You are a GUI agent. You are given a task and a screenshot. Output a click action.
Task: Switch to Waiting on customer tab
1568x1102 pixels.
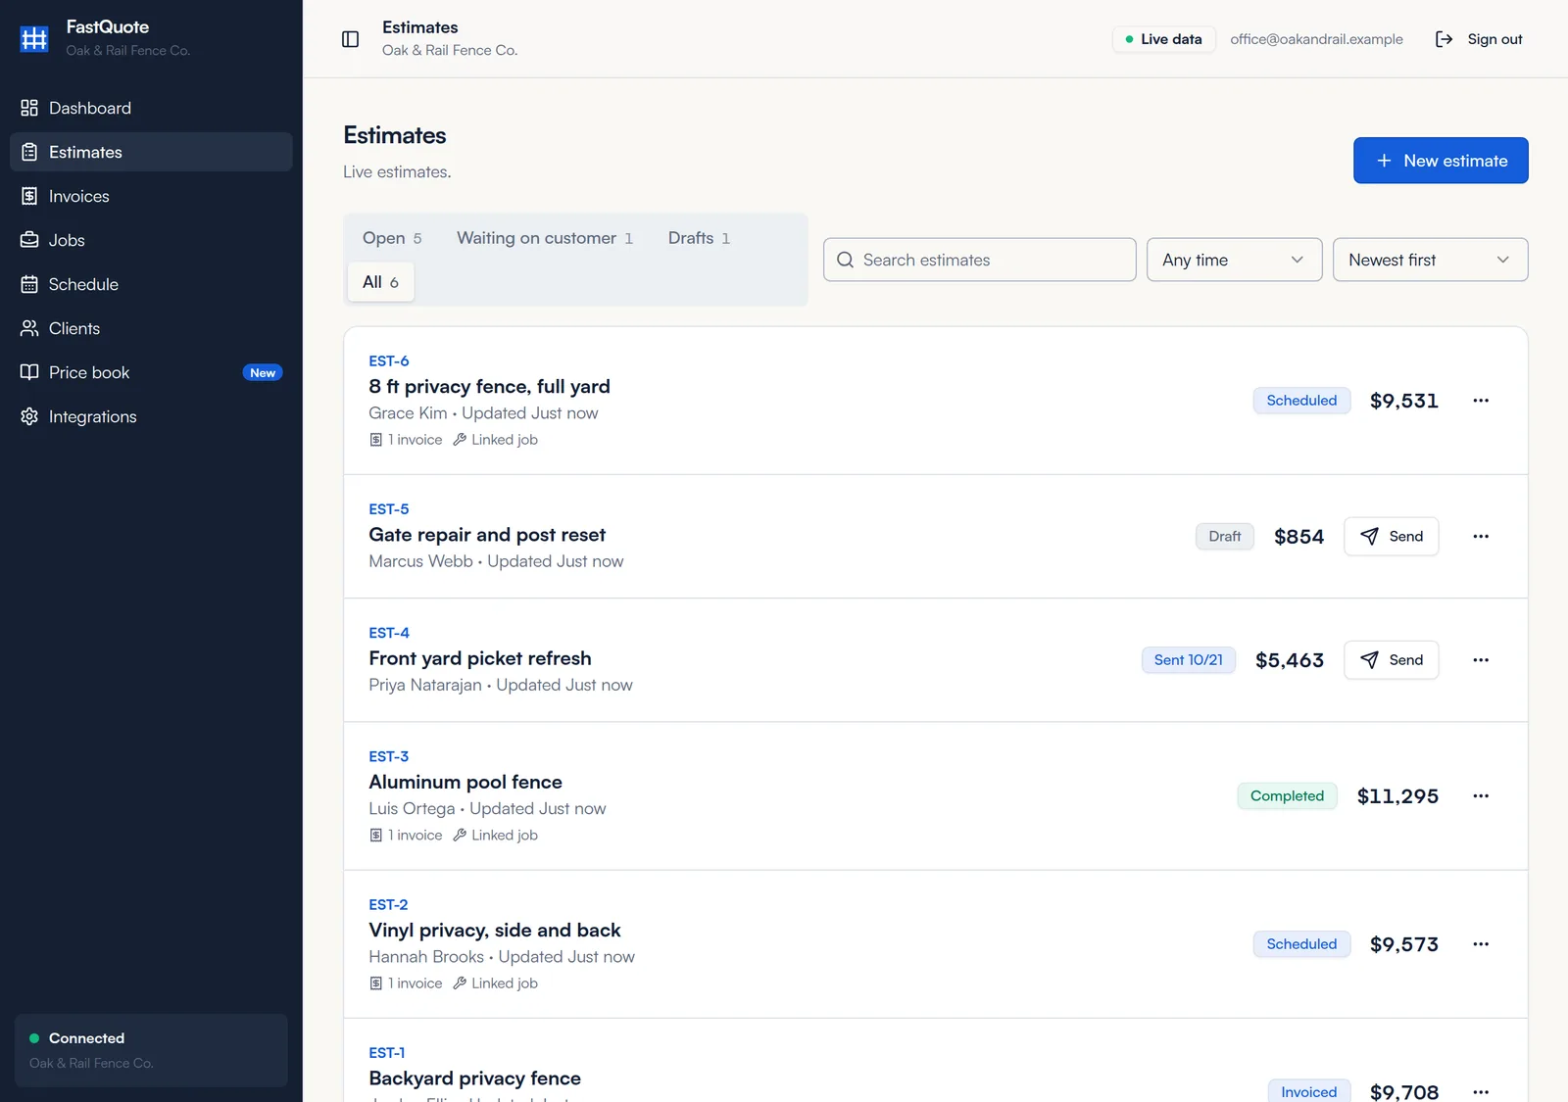pos(545,238)
